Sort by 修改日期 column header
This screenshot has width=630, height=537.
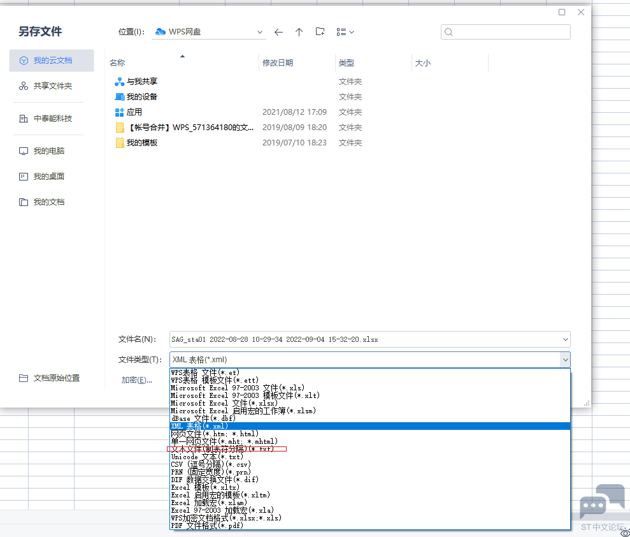278,63
